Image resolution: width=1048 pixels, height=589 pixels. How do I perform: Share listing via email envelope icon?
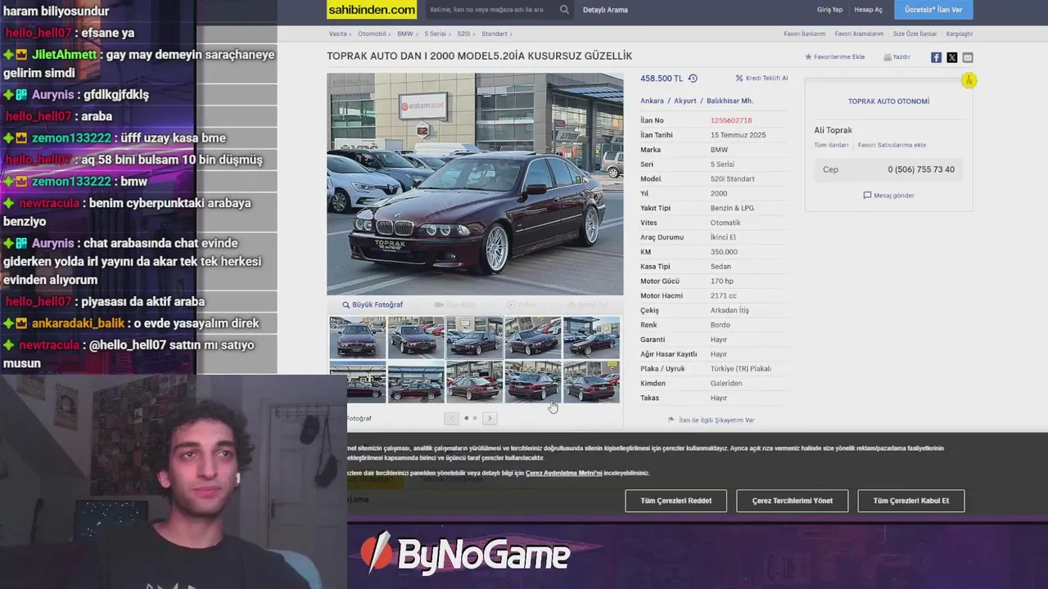968,57
